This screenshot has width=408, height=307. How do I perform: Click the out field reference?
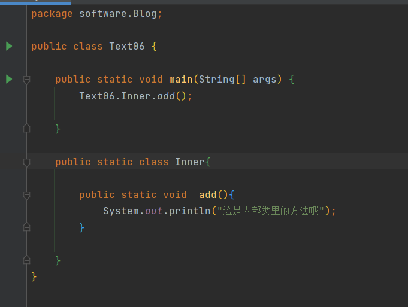point(154,211)
